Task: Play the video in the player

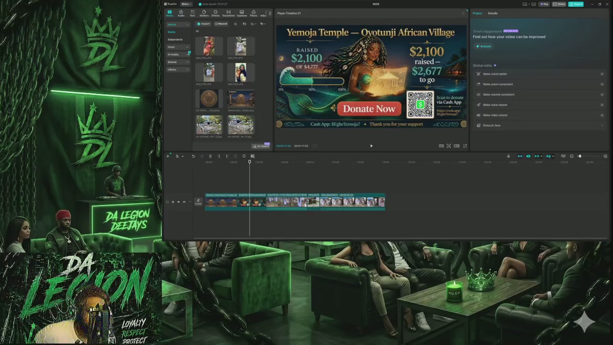Action: (x=371, y=146)
